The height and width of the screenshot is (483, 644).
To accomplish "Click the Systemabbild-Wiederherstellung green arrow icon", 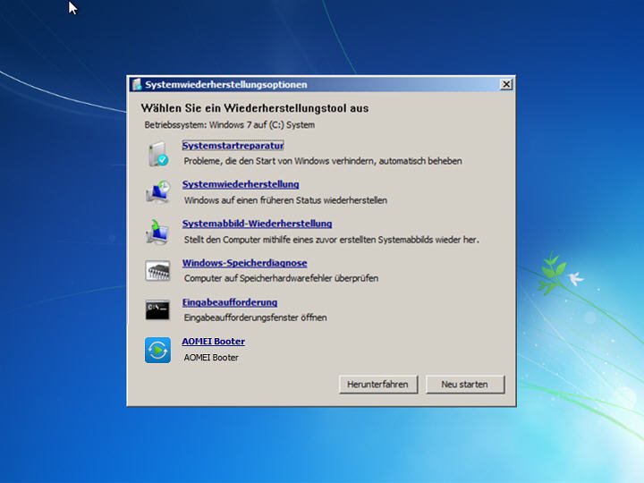I will pyautogui.click(x=157, y=232).
